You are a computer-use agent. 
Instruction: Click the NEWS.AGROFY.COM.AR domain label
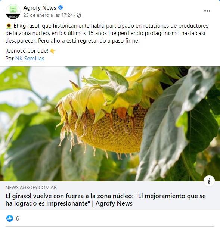31,188
